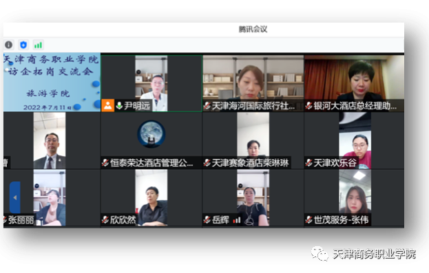
Task: Click the 腾讯会议 window title
Action: [253, 30]
